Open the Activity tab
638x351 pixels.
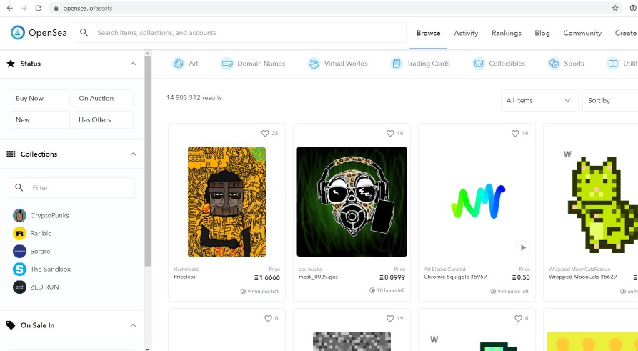pos(466,33)
